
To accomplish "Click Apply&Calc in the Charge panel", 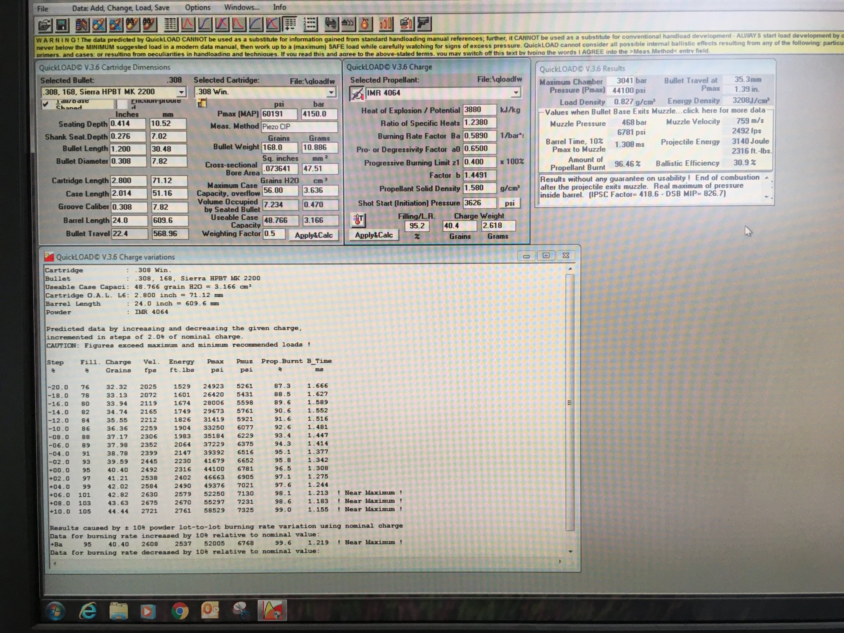I will click(x=374, y=235).
